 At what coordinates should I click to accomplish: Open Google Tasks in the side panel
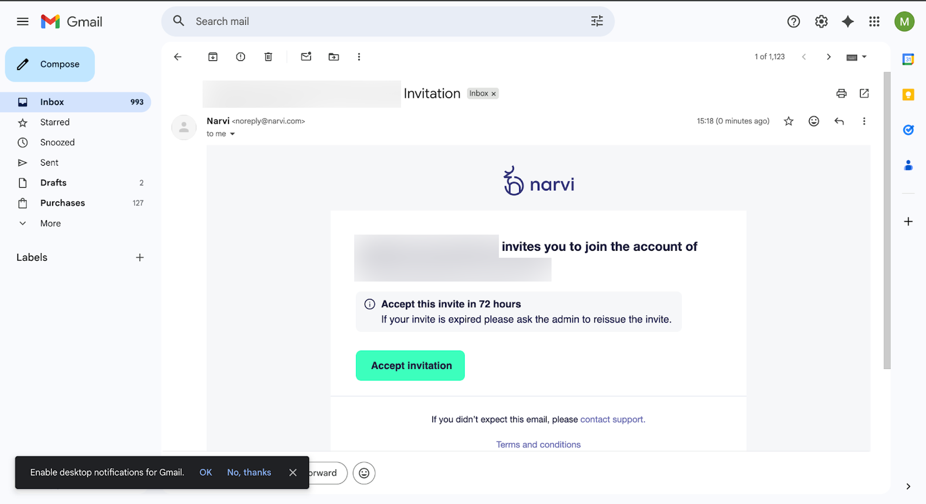[908, 130]
